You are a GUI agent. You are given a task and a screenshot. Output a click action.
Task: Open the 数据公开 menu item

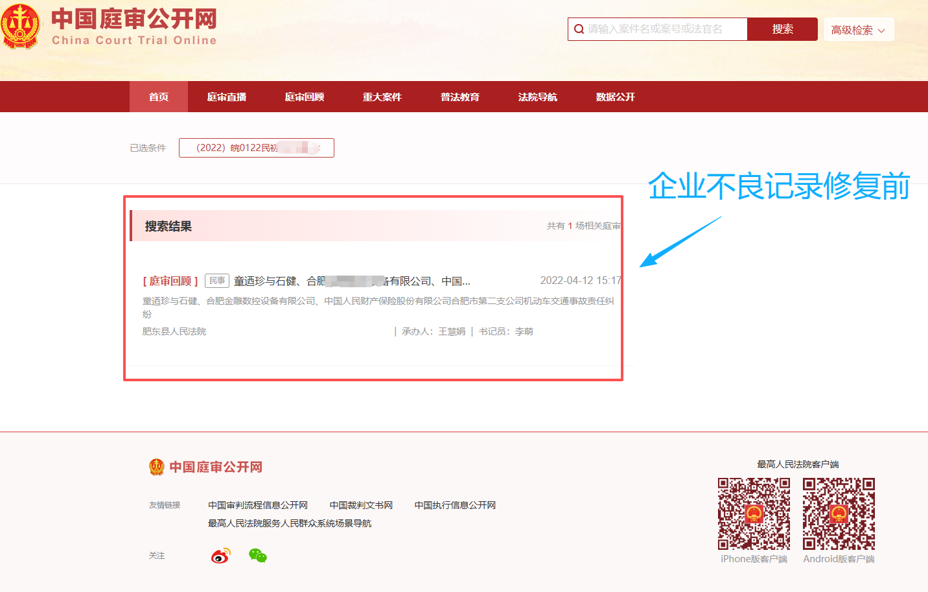(614, 97)
